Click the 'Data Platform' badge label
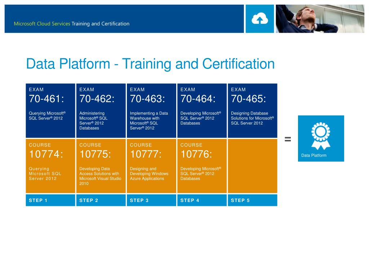The width and height of the screenshot is (369, 277). 314,155
